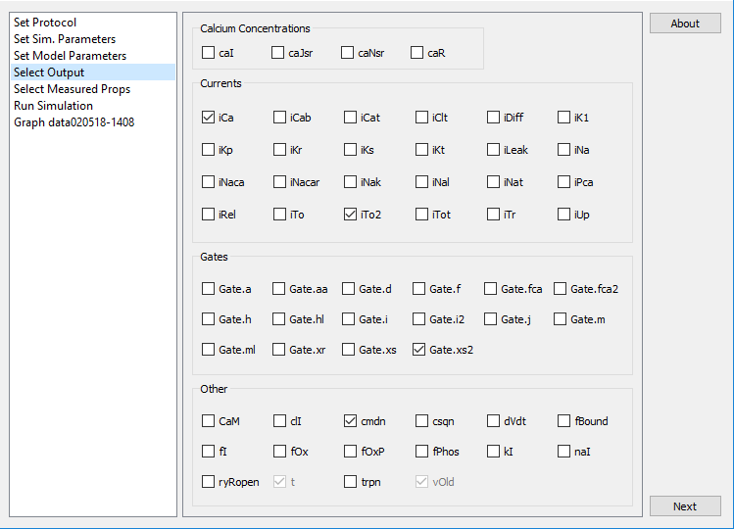
Task: Check the iCab current box
Action: (279, 117)
